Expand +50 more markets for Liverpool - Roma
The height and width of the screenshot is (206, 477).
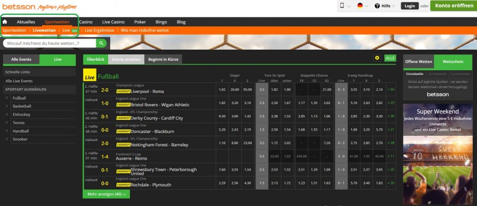coord(391,89)
